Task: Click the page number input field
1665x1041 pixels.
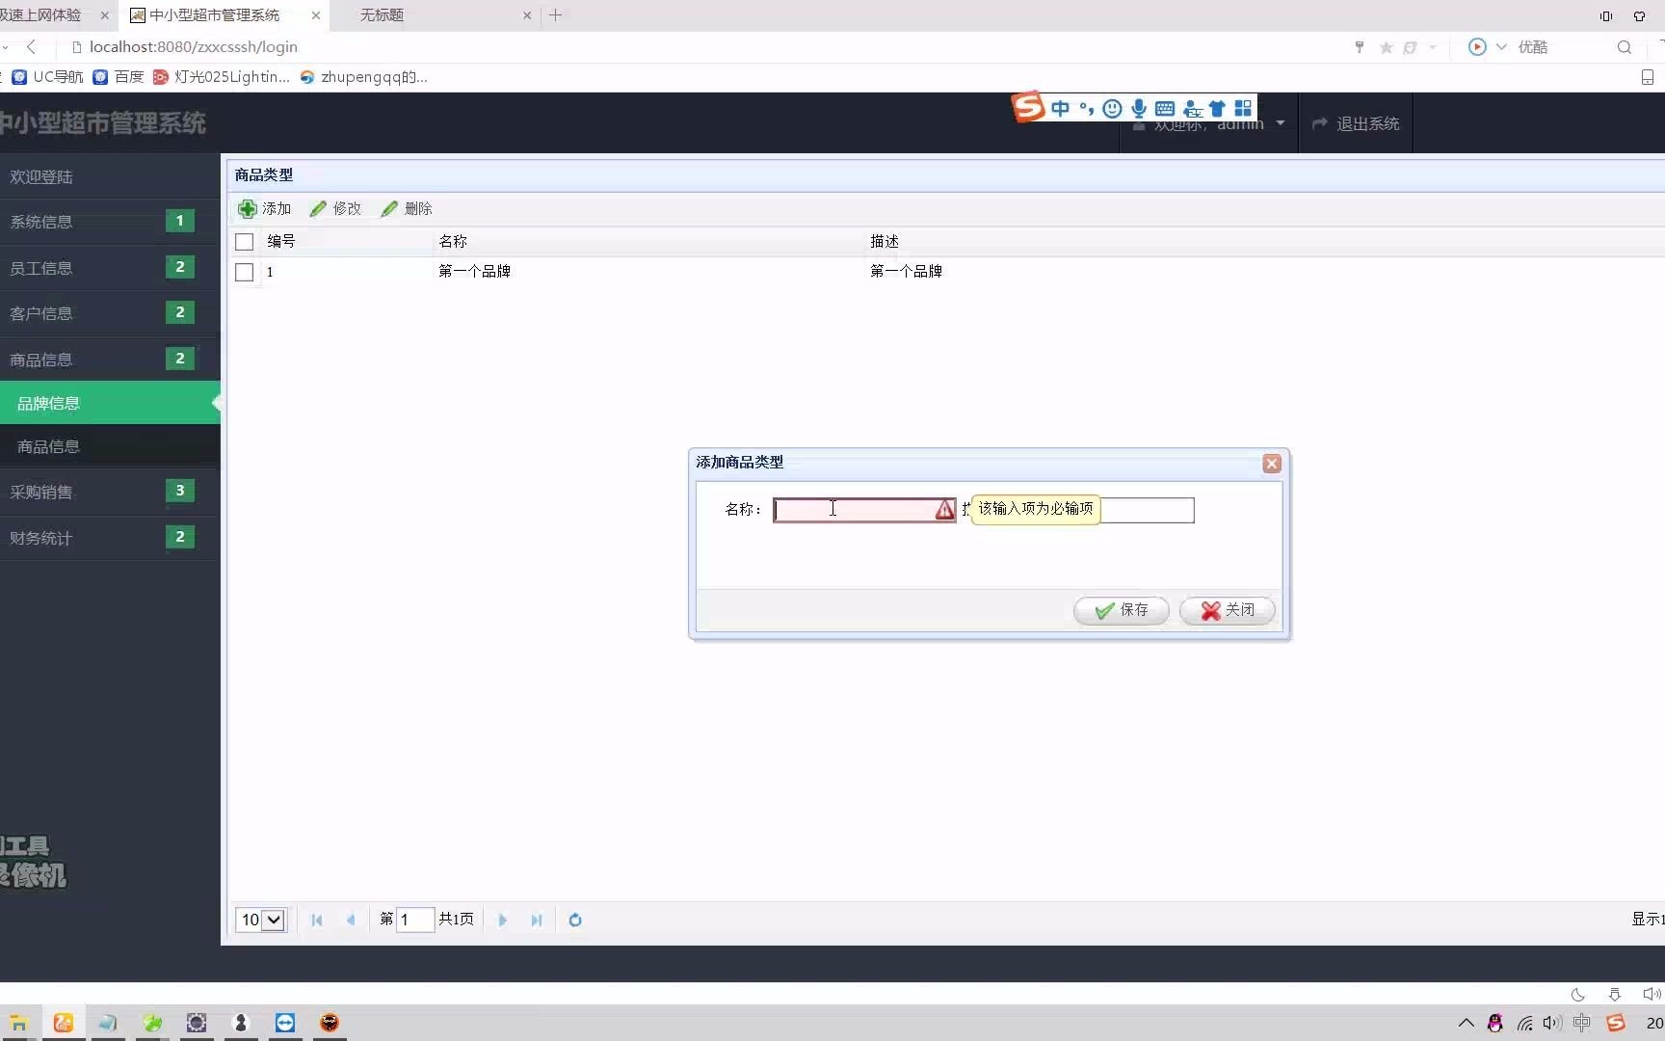Action: 414,920
